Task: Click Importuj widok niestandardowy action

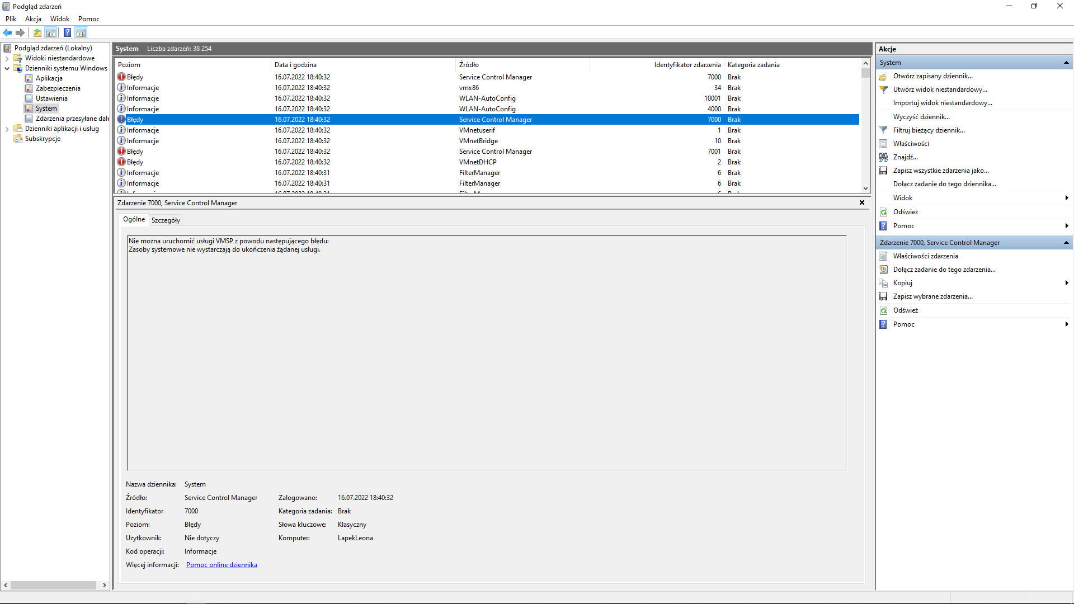Action: tap(943, 103)
